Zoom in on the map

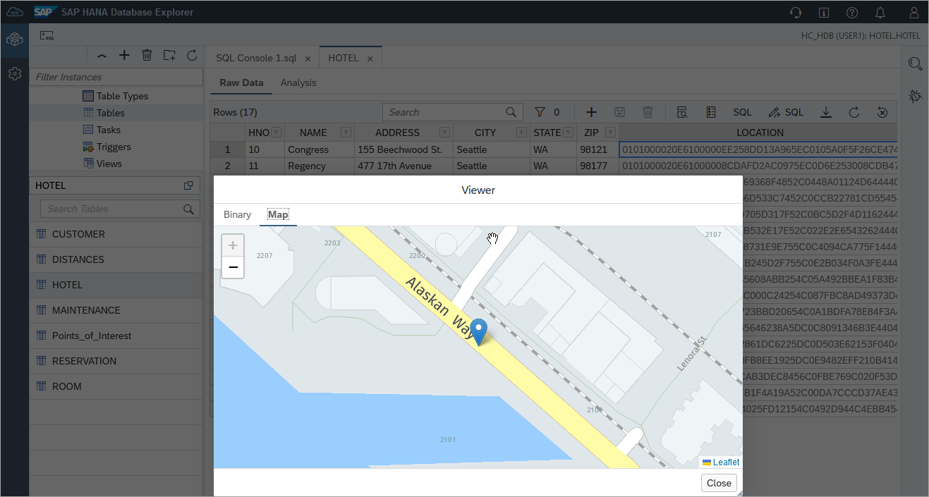click(233, 246)
